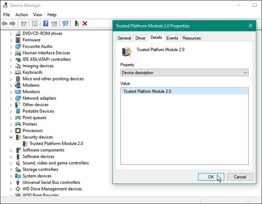Expand Universal Serial Bus controllers node
Viewport: 262px width, 204px height.
click(11, 183)
